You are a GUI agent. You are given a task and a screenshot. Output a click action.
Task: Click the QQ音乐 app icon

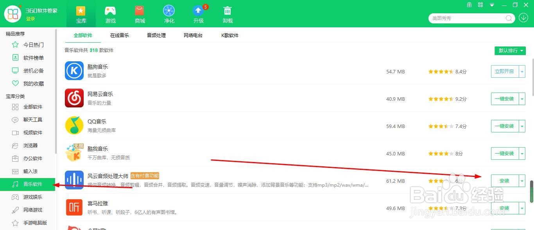[74, 125]
